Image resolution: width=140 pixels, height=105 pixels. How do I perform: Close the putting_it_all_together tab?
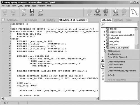(x=86, y=20)
